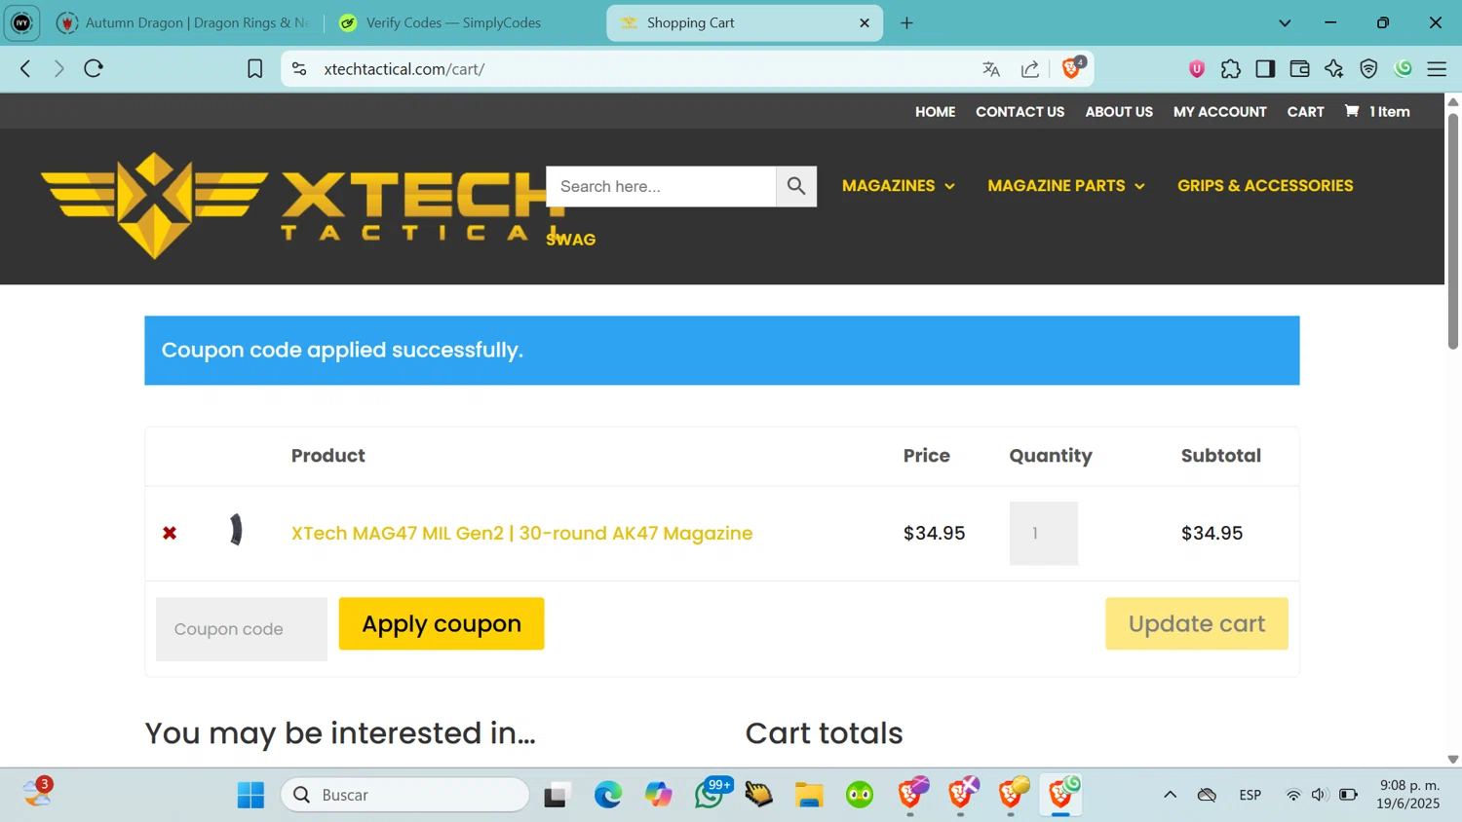Click the quantity field showing 1
The height and width of the screenshot is (822, 1462).
(1044, 533)
